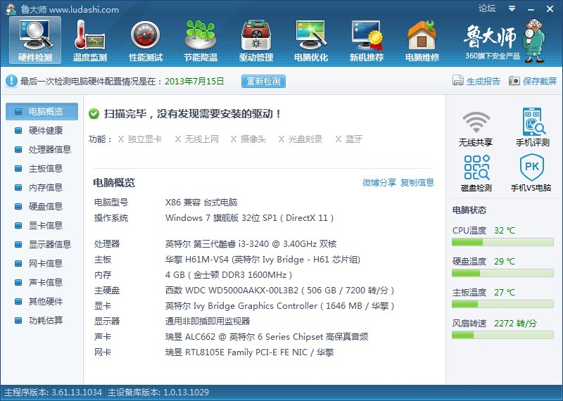This screenshot has width=563, height=401.
Task: Click the sound card value 瑞昱 ALC662
Action: [x=267, y=337]
